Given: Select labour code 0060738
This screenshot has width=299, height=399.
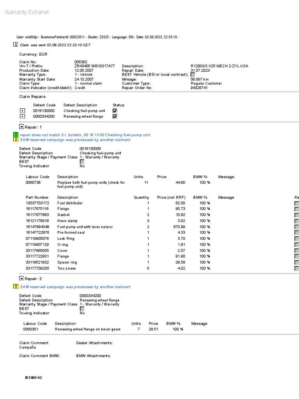Looking at the screenshot, I should 33,182.
